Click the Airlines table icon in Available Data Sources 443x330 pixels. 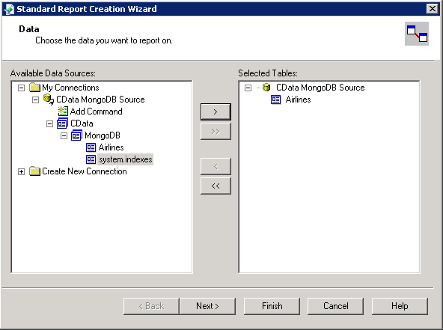coord(91,147)
